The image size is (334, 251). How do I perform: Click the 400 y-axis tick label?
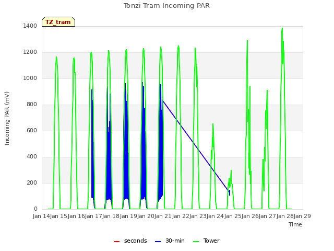[32, 157]
